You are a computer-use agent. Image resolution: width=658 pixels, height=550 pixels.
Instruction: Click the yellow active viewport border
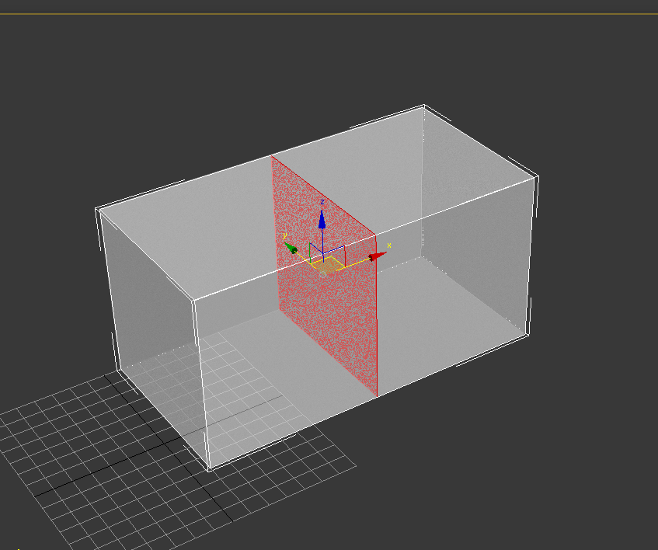[x=326, y=11]
